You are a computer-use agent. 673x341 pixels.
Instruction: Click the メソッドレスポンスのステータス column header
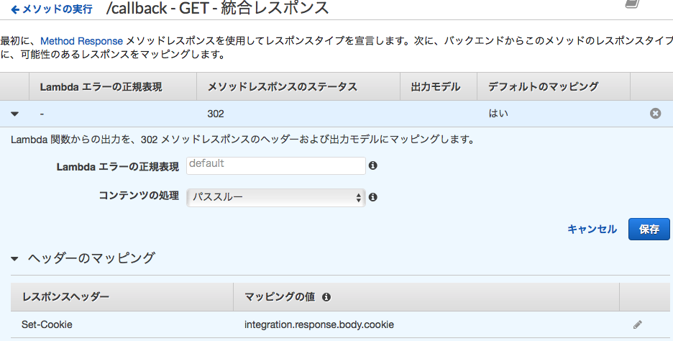pos(282,87)
